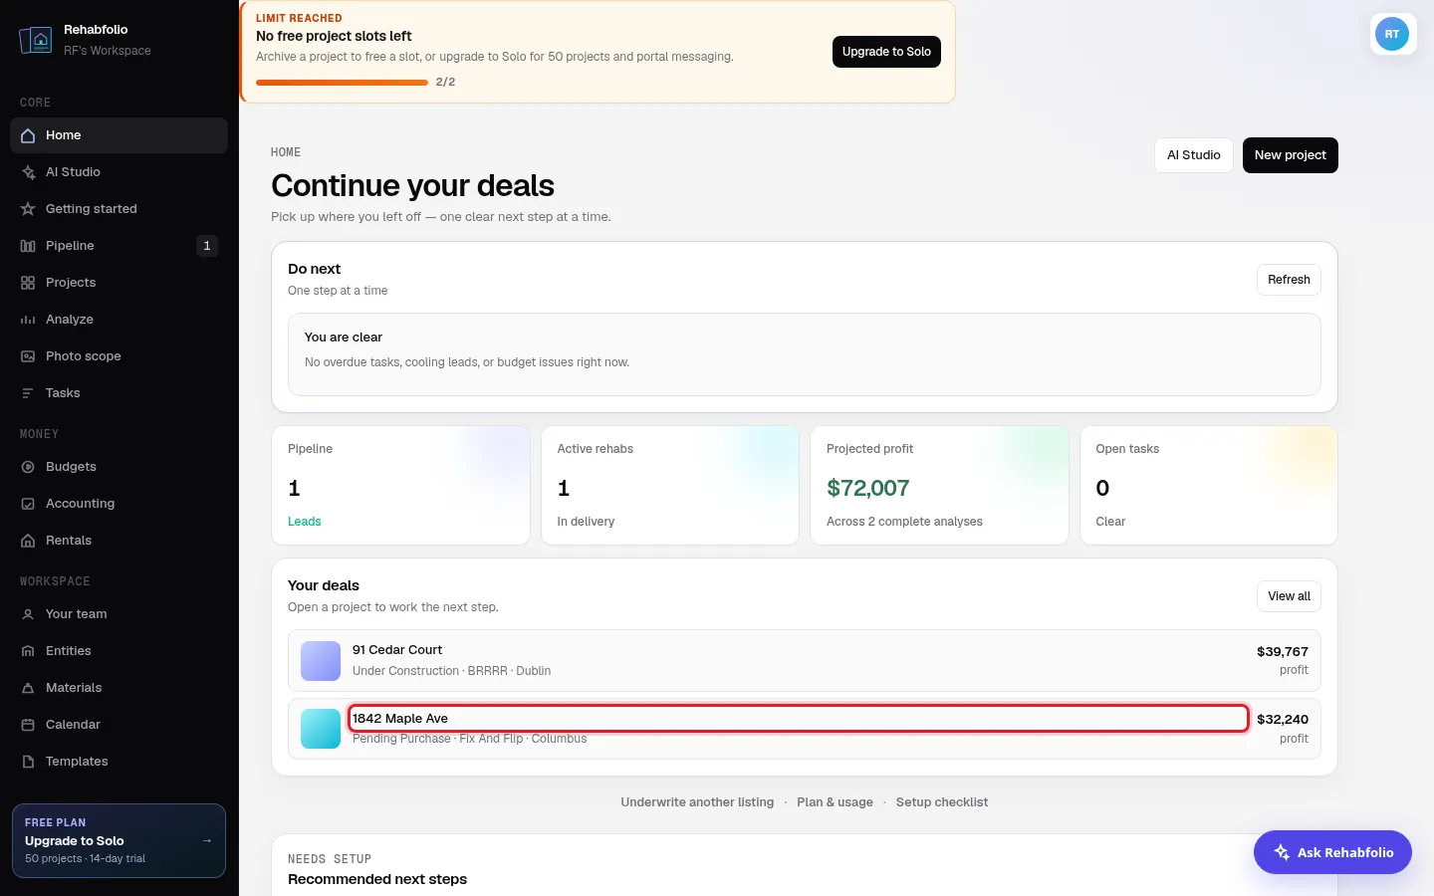
Task: Click the Templates document icon
Action: (28, 762)
